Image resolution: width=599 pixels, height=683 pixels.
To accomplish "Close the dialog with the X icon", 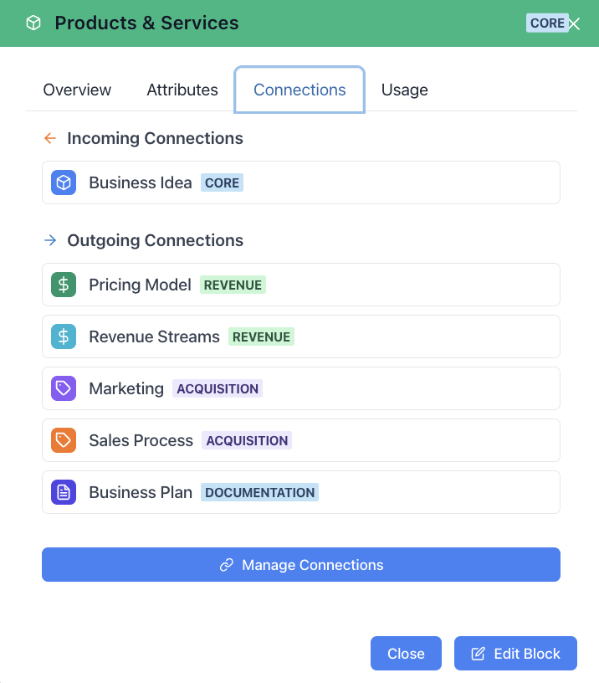I will coord(575,24).
